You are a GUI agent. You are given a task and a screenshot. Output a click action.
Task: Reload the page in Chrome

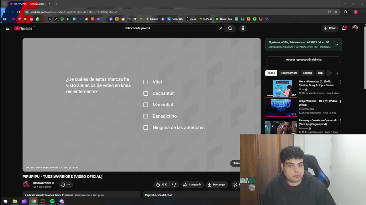[x=19, y=12]
